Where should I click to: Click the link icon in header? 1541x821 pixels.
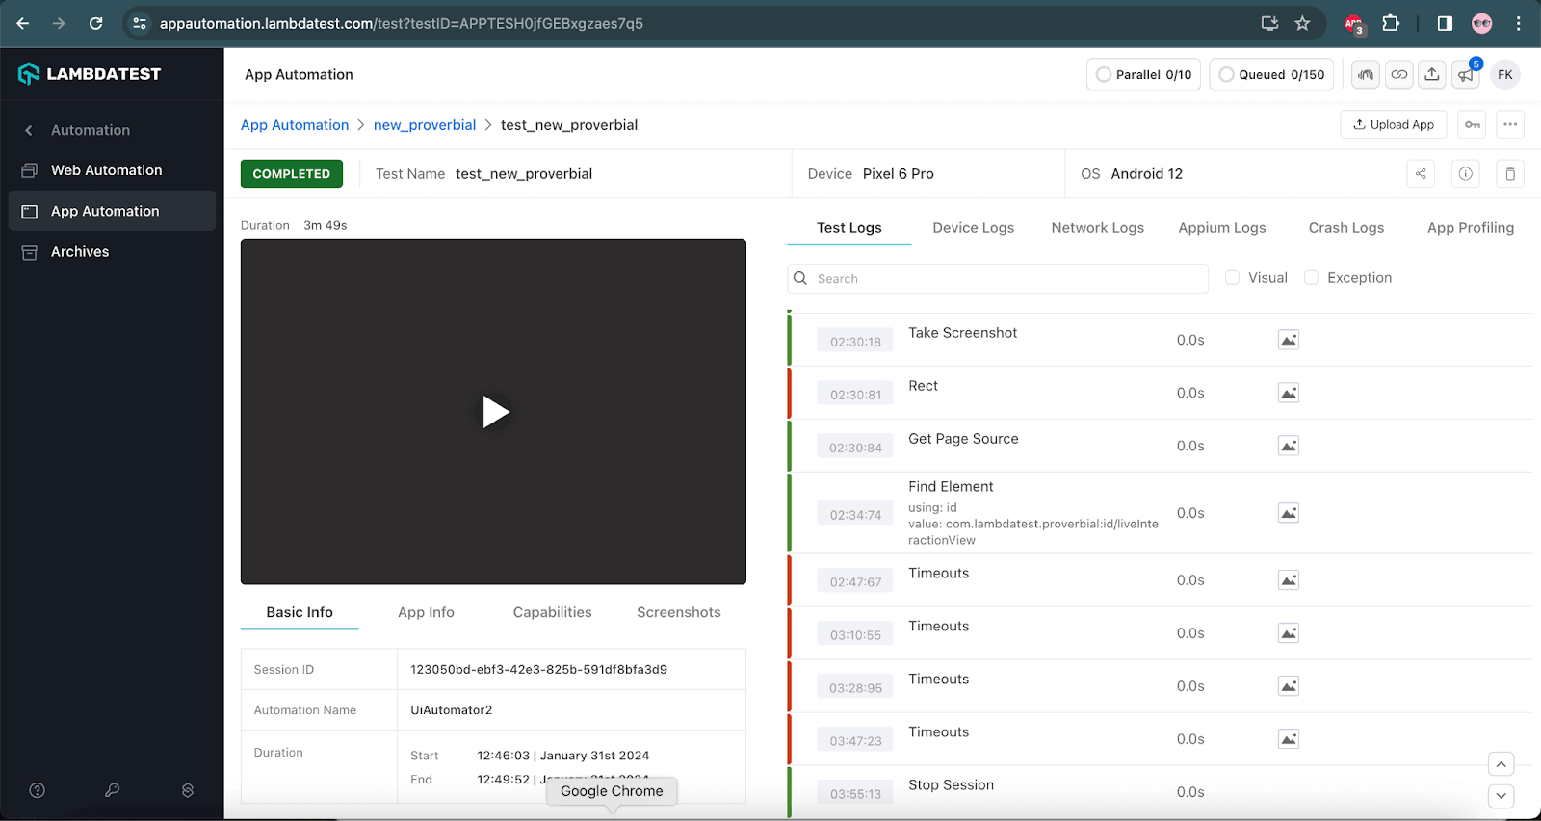(1398, 75)
